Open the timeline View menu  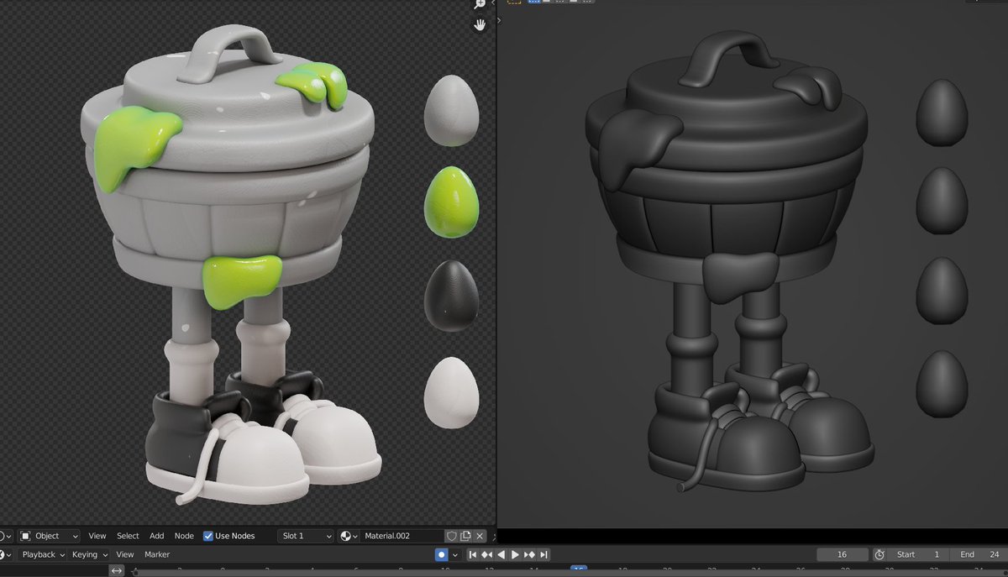coord(125,554)
